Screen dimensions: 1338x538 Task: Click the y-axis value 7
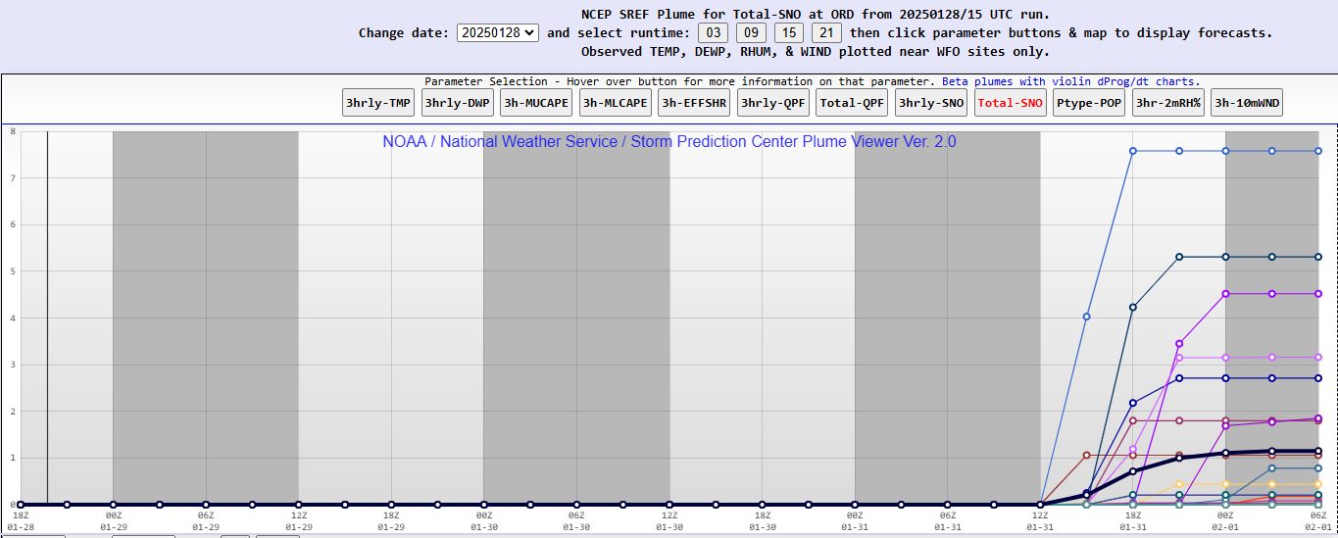coord(13,177)
